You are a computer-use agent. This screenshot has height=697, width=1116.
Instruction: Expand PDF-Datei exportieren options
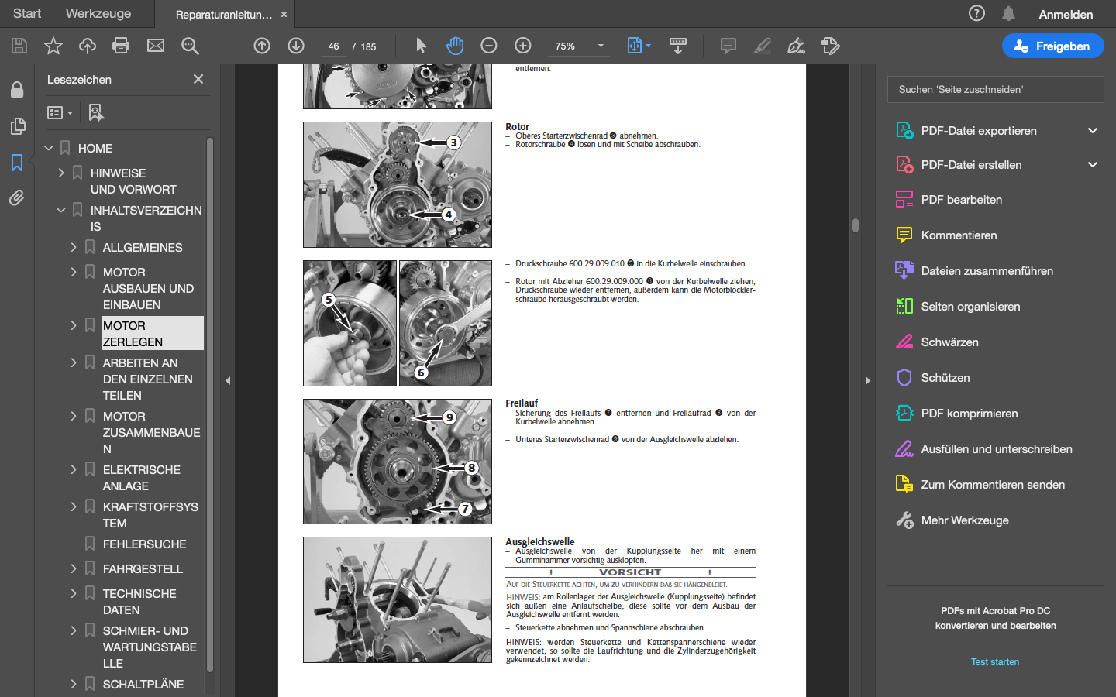point(1093,130)
